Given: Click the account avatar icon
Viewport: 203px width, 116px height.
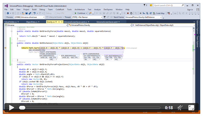Looking at the screenshot, I should [198, 10].
